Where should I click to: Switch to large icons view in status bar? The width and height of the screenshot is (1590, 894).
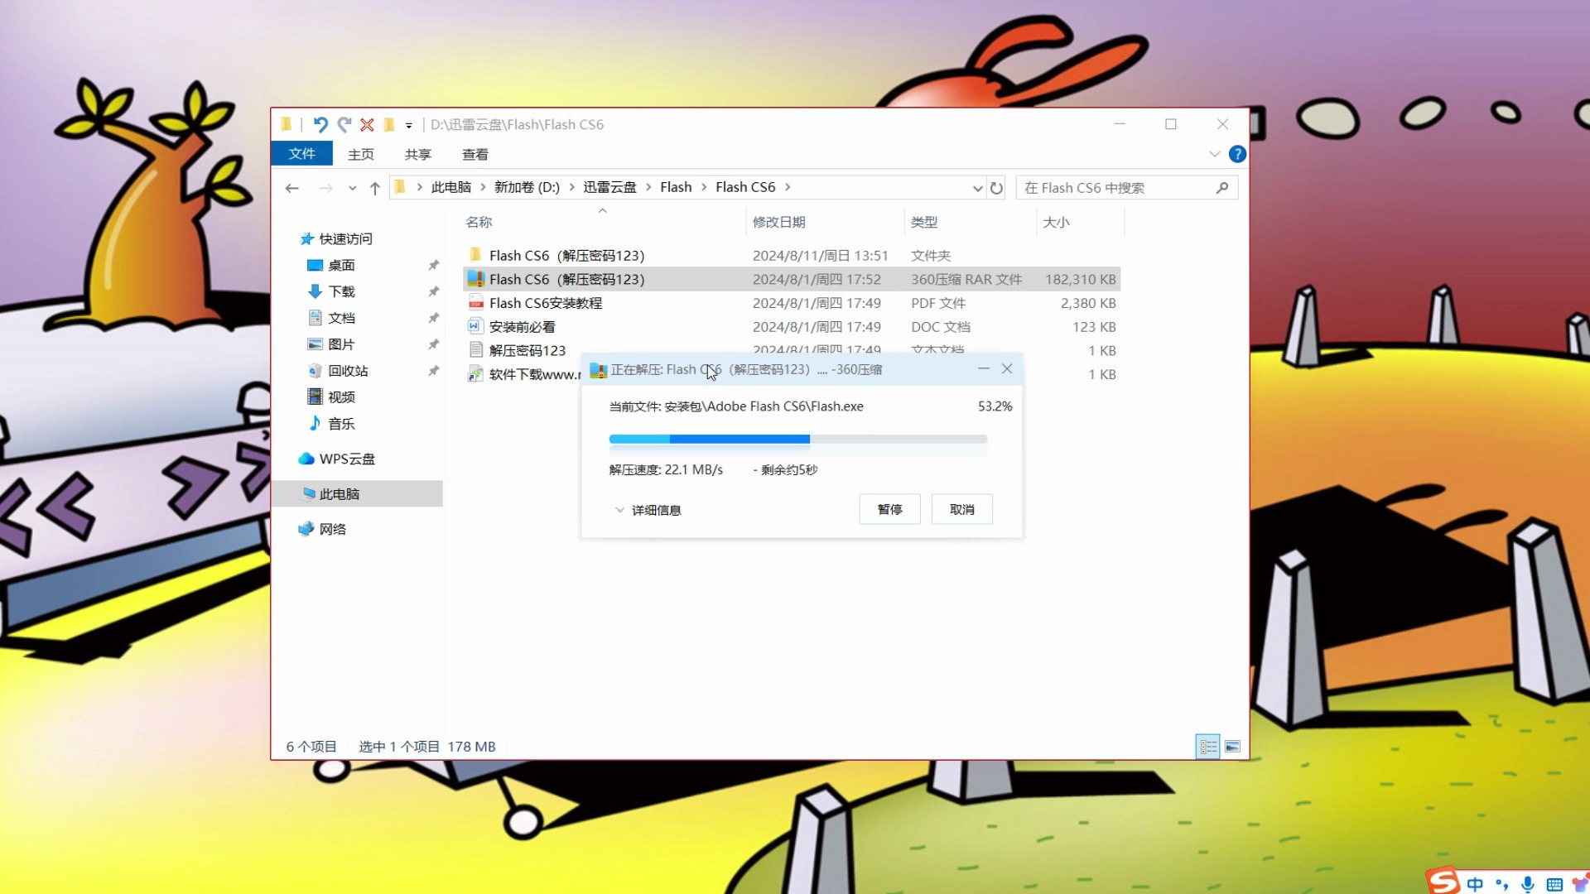point(1233,746)
